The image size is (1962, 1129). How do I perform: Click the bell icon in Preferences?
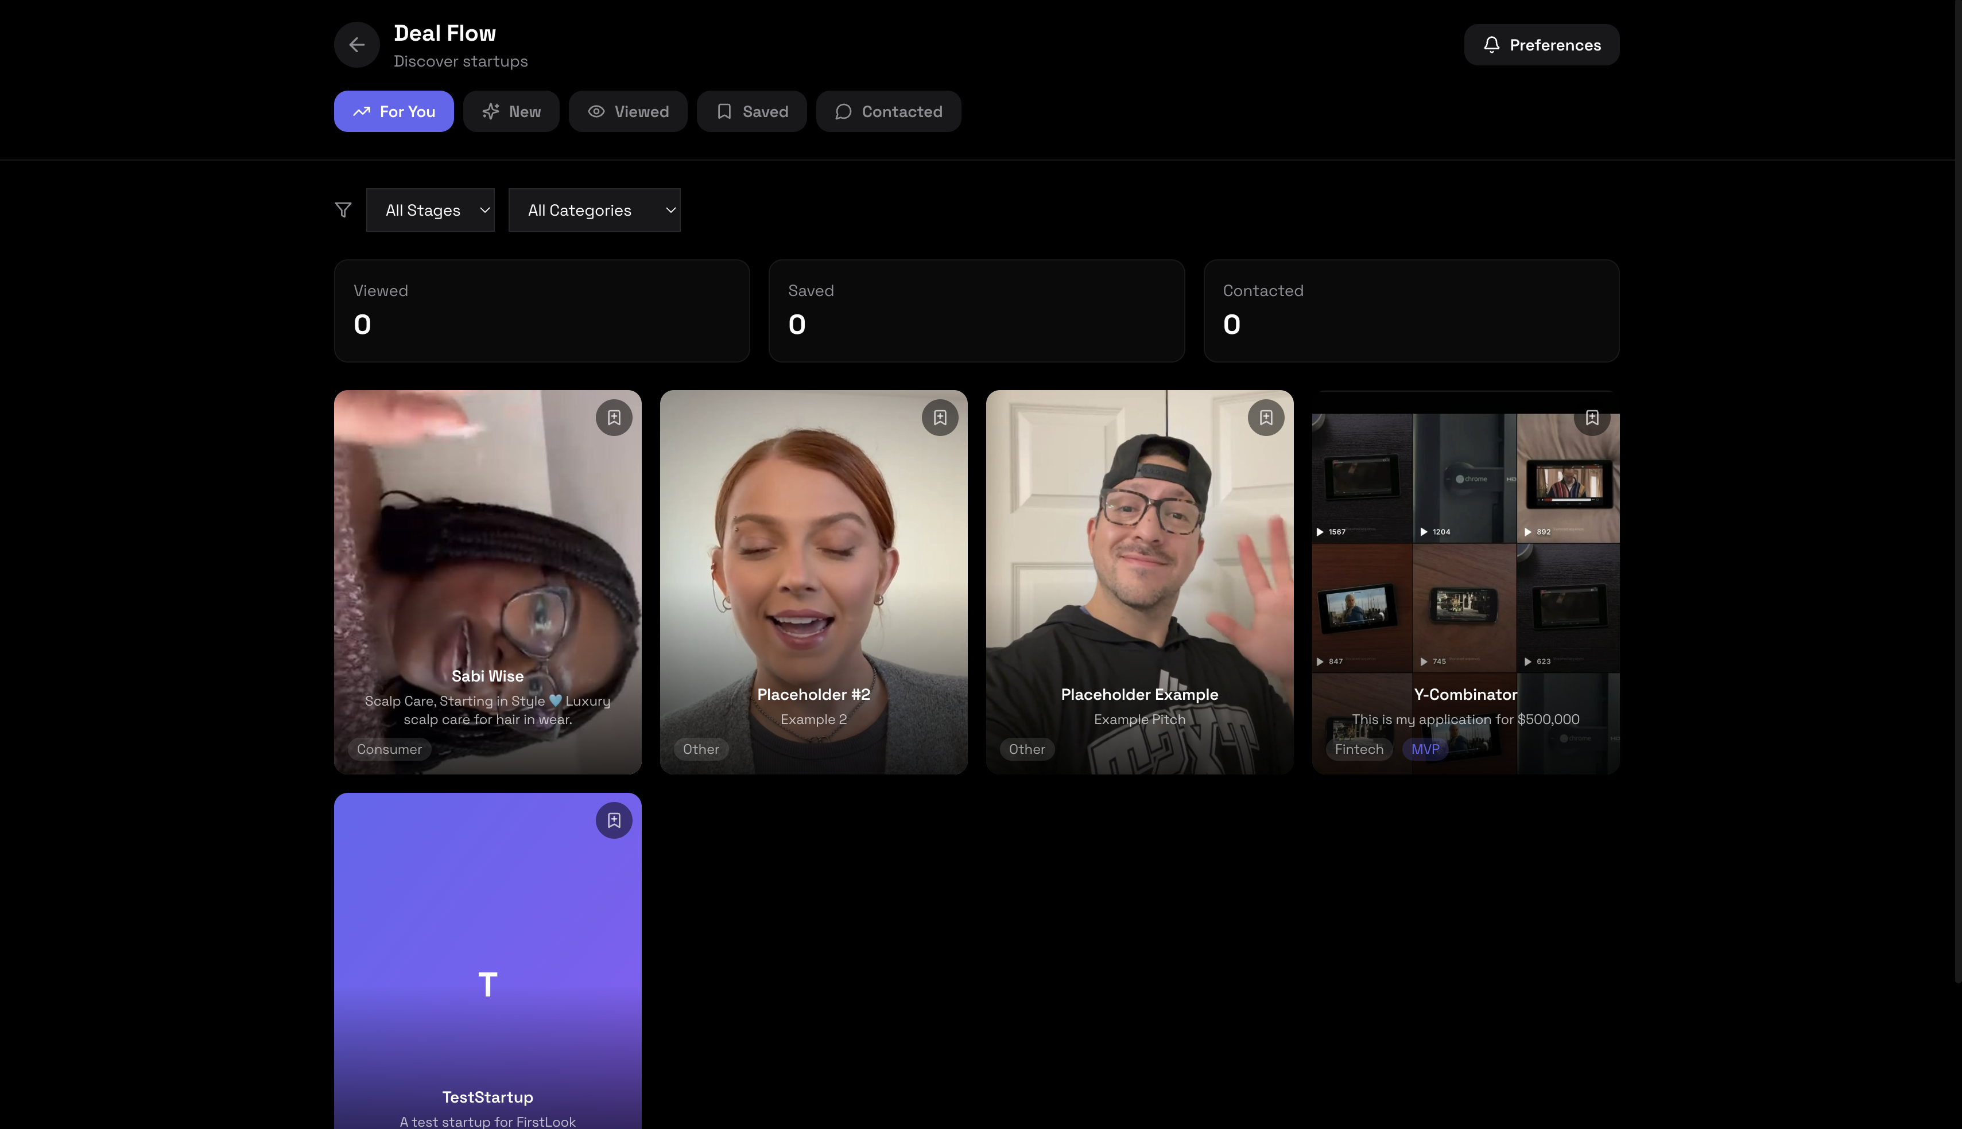tap(1491, 45)
